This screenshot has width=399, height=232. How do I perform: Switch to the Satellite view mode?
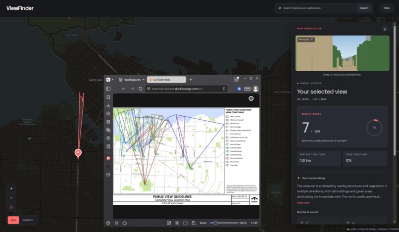point(28,220)
